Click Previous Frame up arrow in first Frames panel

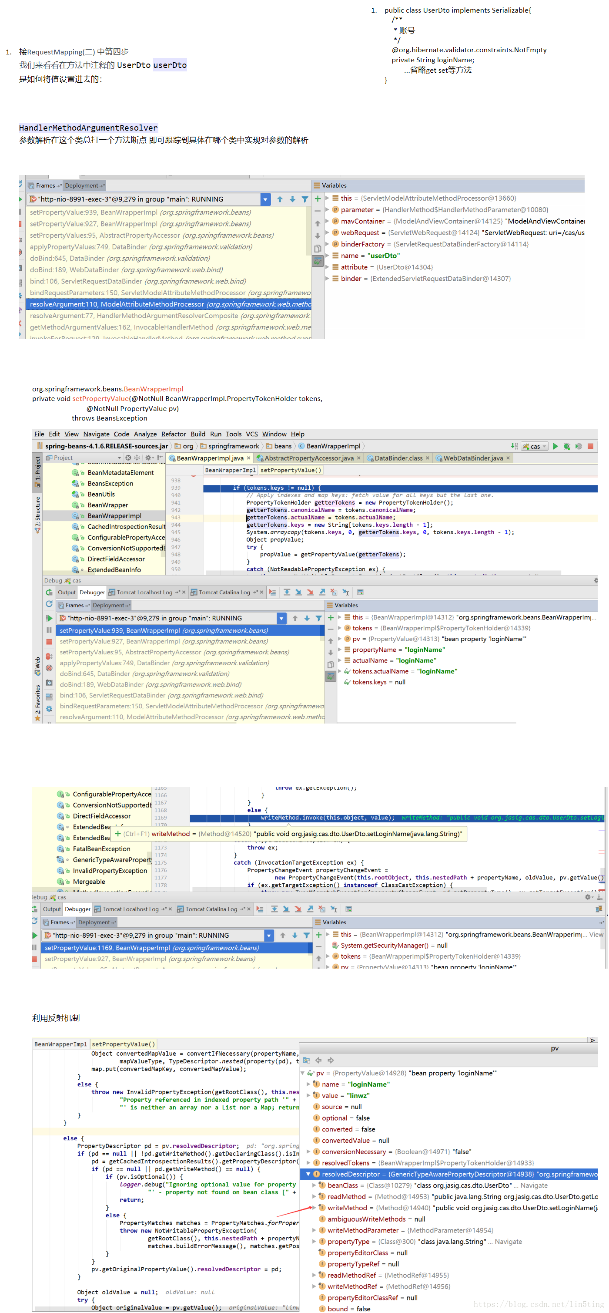pyautogui.click(x=280, y=199)
